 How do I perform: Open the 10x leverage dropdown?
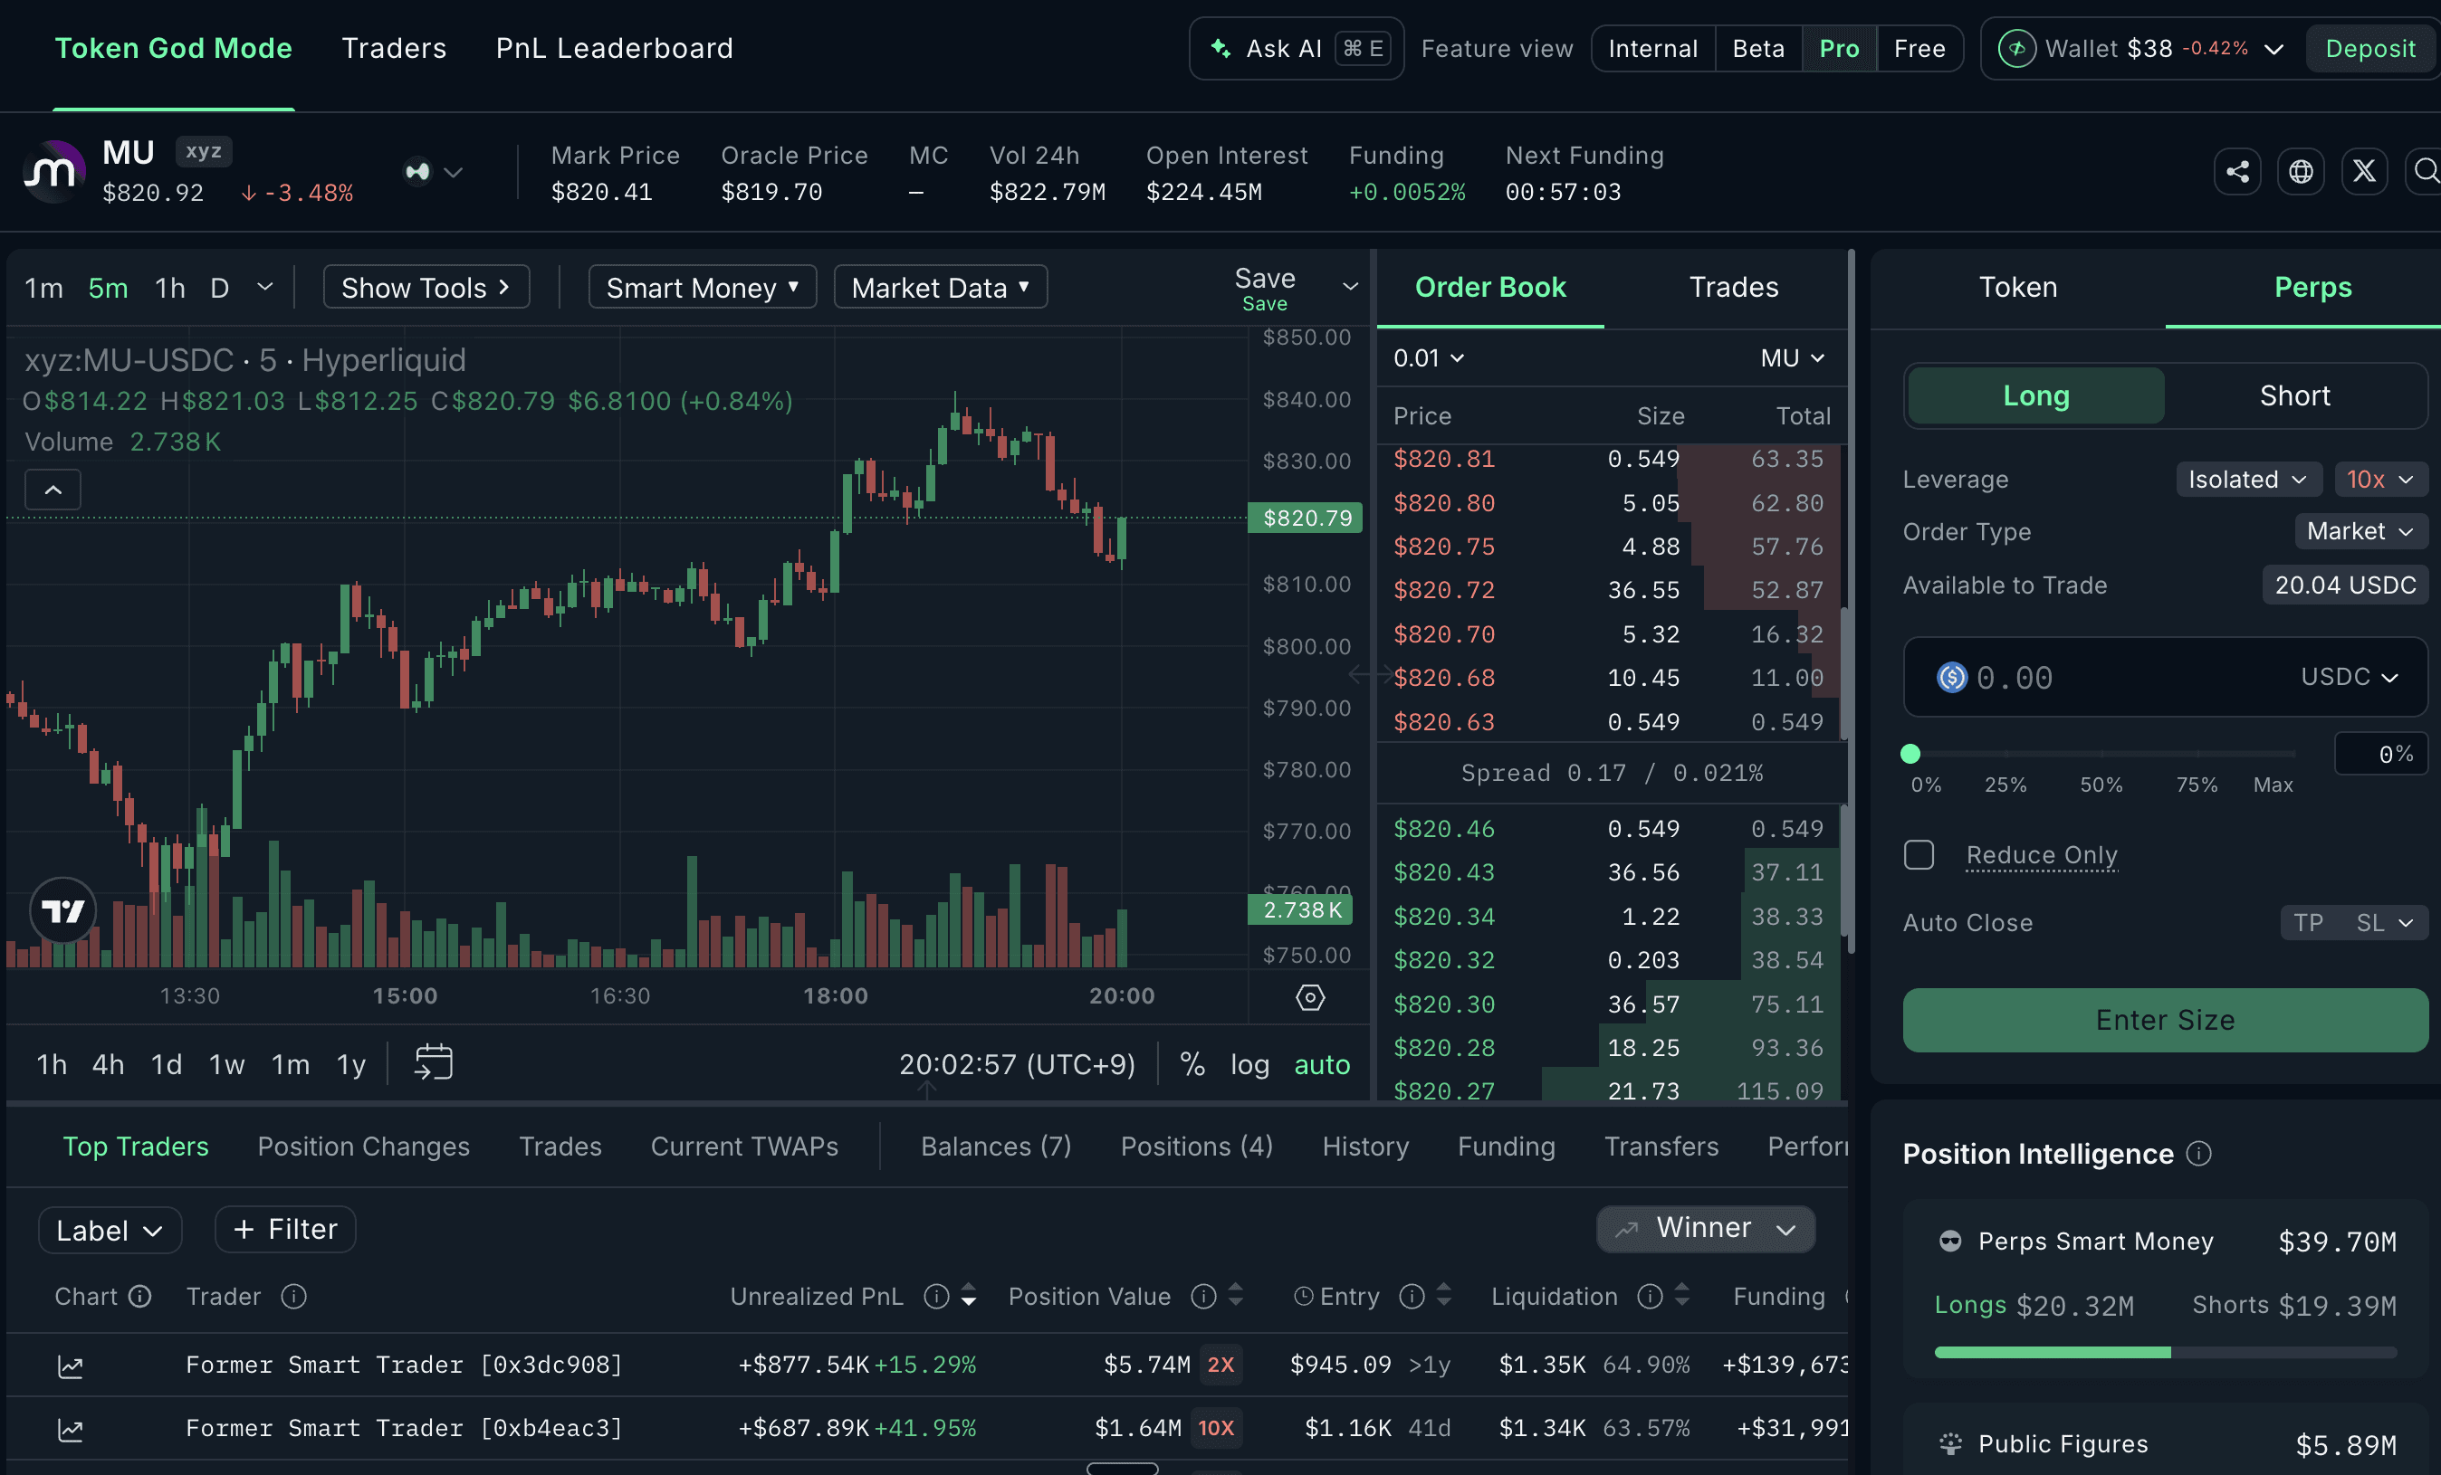[2379, 479]
